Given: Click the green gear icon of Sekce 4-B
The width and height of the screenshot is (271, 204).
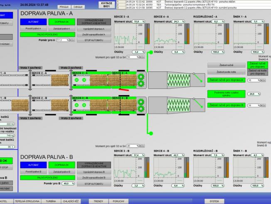Looking at the screenshot, I should (140, 103).
